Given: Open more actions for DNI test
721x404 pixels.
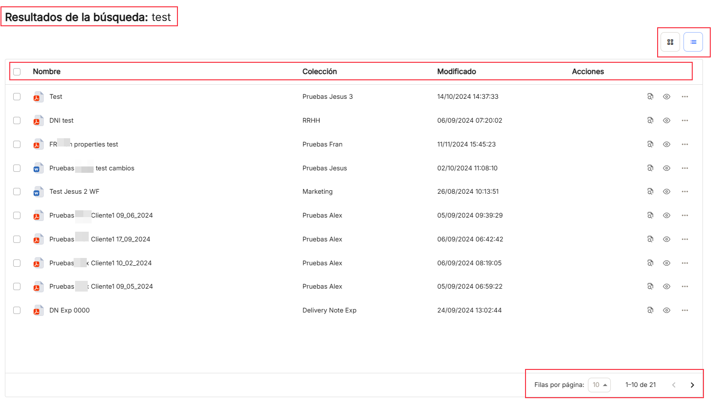Looking at the screenshot, I should (x=685, y=120).
